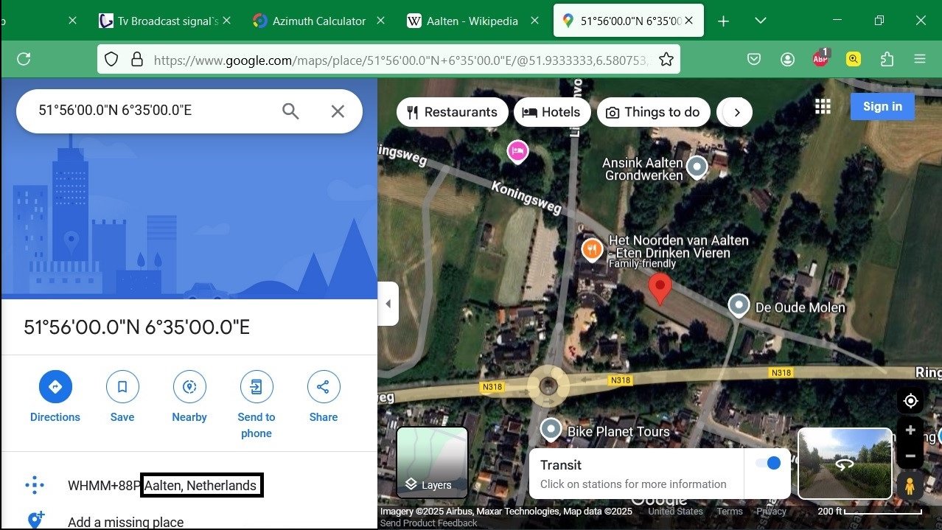This screenshot has height=530, width=942.
Task: Select the De Oude Molen marker
Action: (739, 305)
